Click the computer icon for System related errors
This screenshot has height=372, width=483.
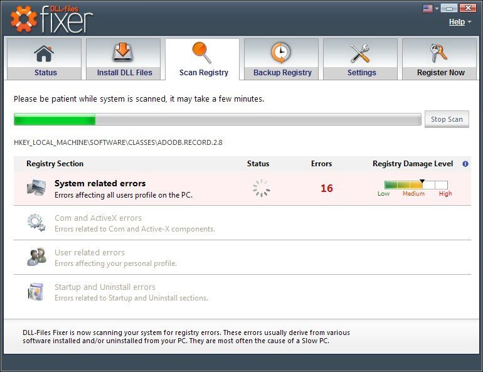36,188
